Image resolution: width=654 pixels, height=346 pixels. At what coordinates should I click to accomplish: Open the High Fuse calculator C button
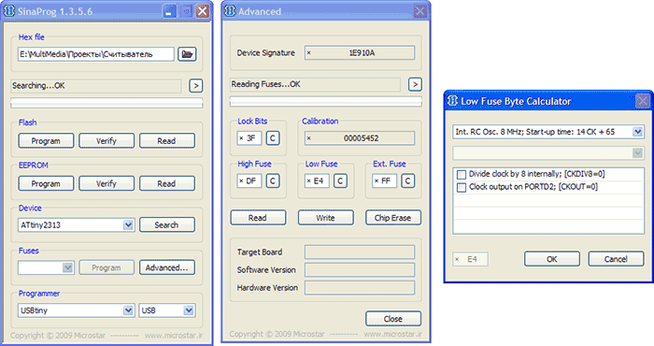tap(273, 181)
